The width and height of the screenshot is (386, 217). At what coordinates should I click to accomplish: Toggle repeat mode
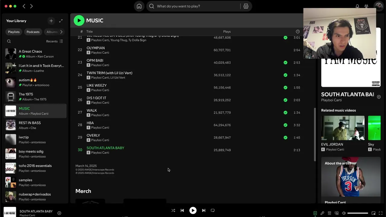(213, 210)
